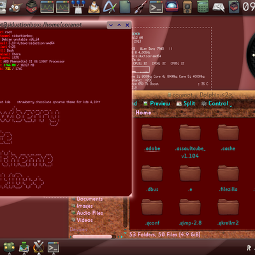Shade the terminal with the down-arrow button
The image size is (255, 255).
coord(111,25)
